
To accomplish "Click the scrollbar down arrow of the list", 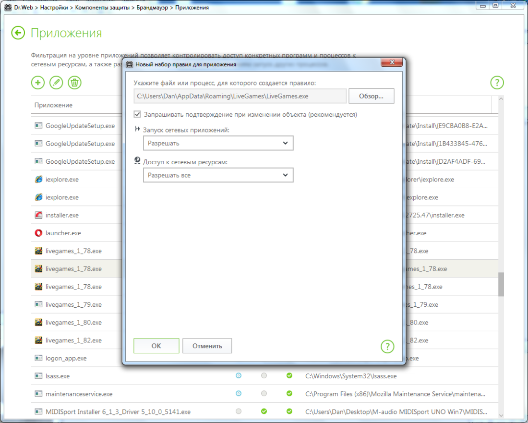I will click(x=501, y=415).
